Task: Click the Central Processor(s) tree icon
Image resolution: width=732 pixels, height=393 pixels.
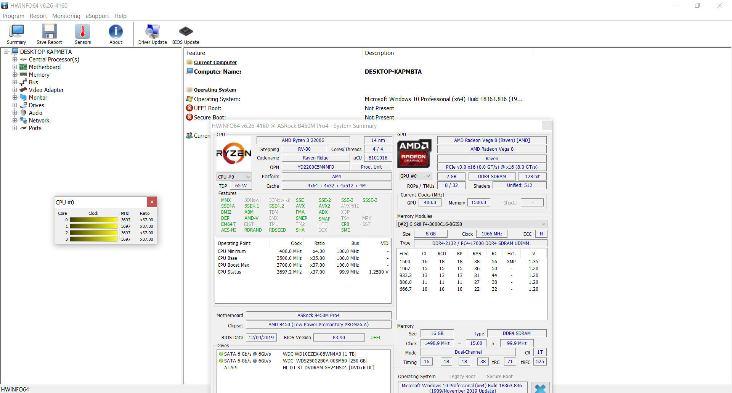Action: click(23, 60)
